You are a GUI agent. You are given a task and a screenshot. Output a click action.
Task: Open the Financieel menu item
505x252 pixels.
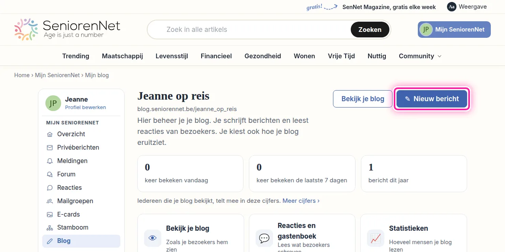click(x=216, y=56)
